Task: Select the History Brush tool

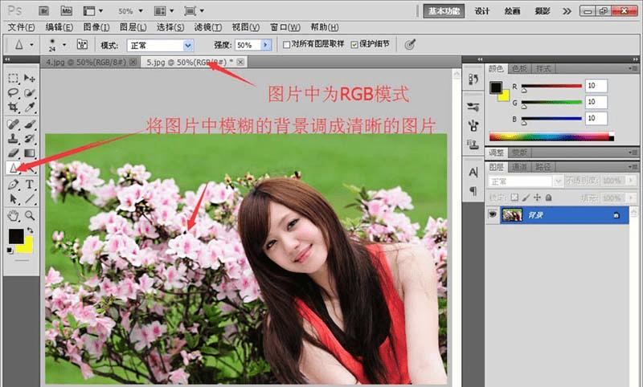Action: tap(30, 138)
